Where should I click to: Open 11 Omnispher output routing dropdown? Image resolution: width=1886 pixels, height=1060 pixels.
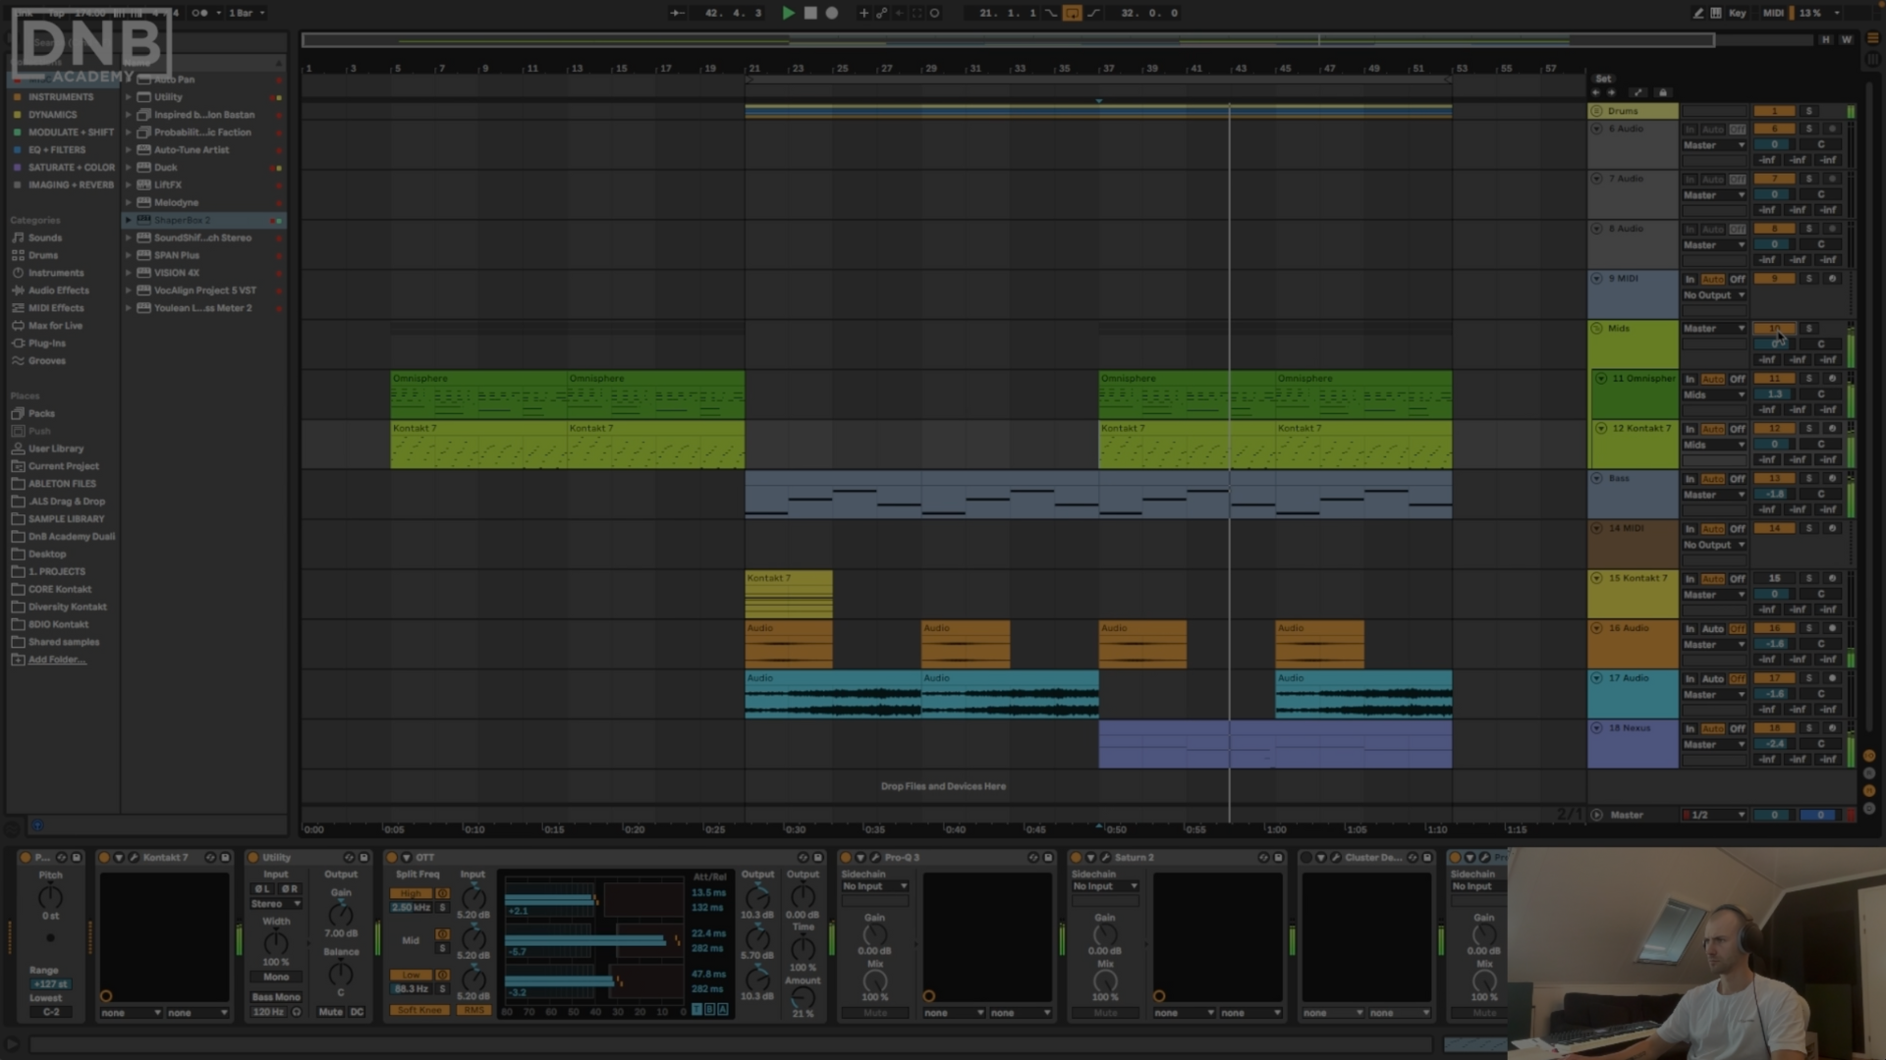(x=1714, y=395)
